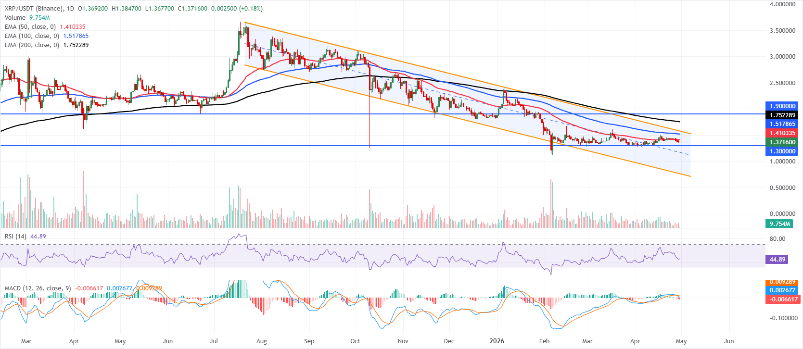The width and height of the screenshot is (803, 349).
Task: Click the 2026 label on time axis
Action: [497, 341]
